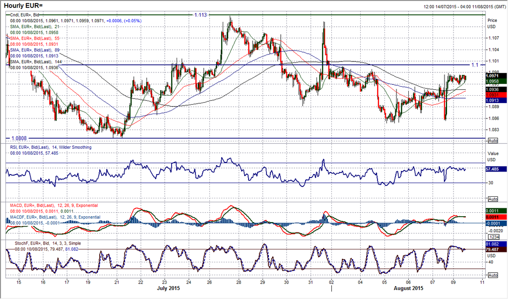
Task: Click the 1.104 price axis tick
Action: [x=494, y=50]
